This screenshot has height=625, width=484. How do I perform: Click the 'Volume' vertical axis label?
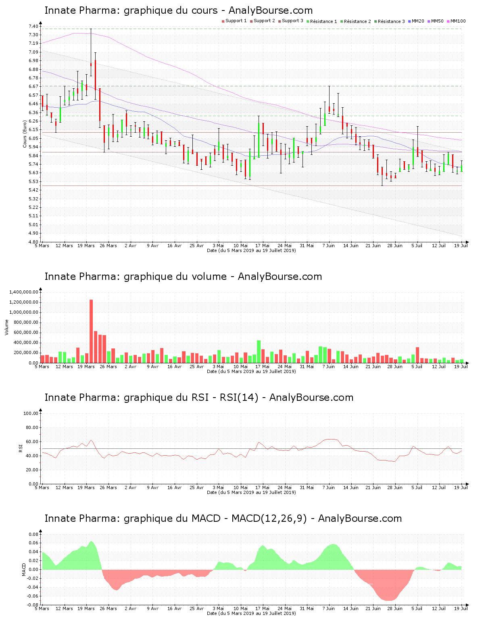(7, 327)
